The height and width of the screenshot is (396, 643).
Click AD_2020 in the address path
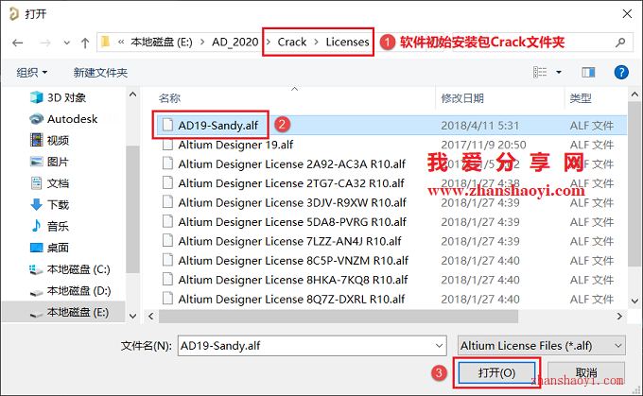pos(235,42)
